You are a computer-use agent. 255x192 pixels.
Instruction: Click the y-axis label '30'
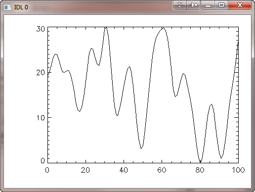pos(41,29)
